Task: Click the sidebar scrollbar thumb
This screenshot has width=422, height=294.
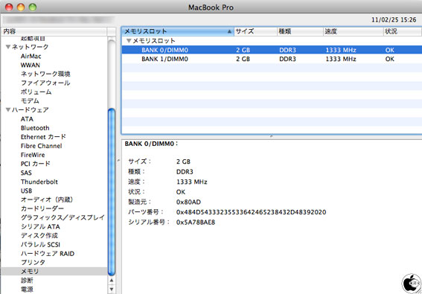Action: pyautogui.click(x=112, y=192)
